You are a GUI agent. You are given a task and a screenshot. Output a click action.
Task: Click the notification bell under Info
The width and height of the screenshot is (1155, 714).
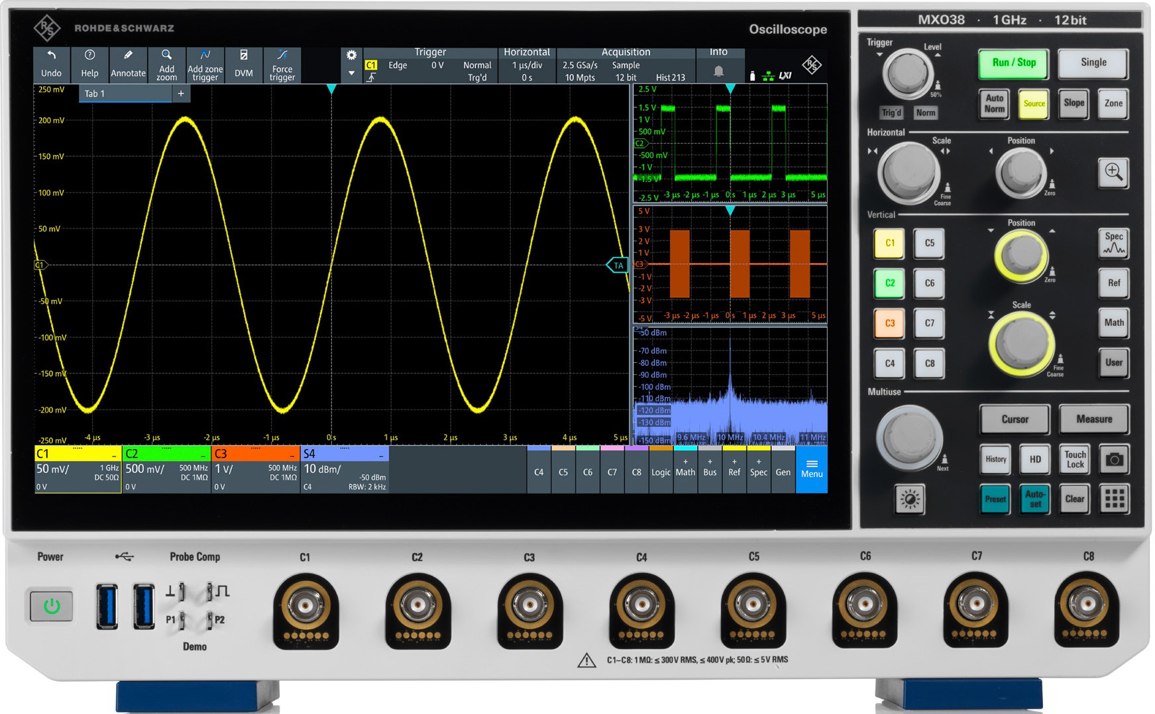(718, 72)
